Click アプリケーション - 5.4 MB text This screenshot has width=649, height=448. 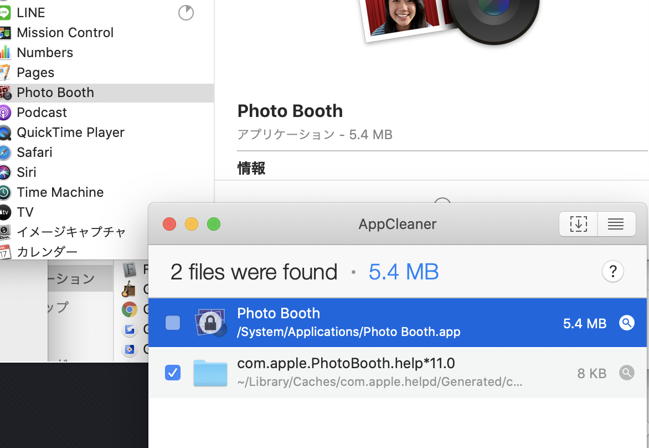click(x=315, y=134)
